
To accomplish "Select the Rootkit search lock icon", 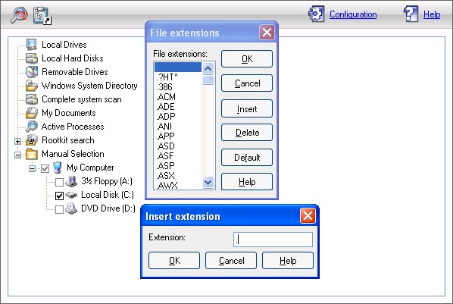I will pos(31,140).
